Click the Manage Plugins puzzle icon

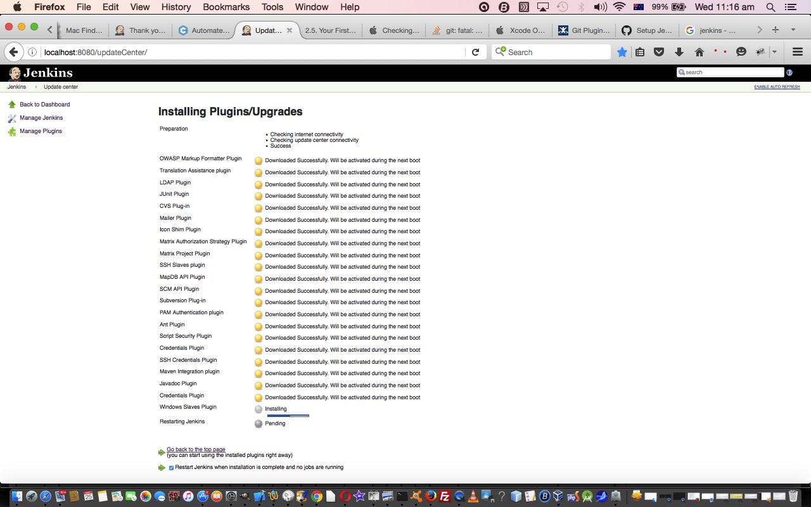(11, 131)
